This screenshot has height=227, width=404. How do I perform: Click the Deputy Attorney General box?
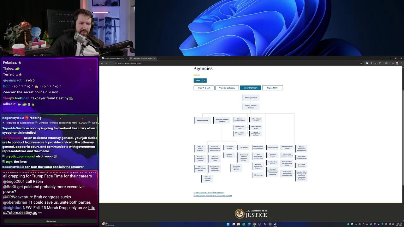coord(251,107)
